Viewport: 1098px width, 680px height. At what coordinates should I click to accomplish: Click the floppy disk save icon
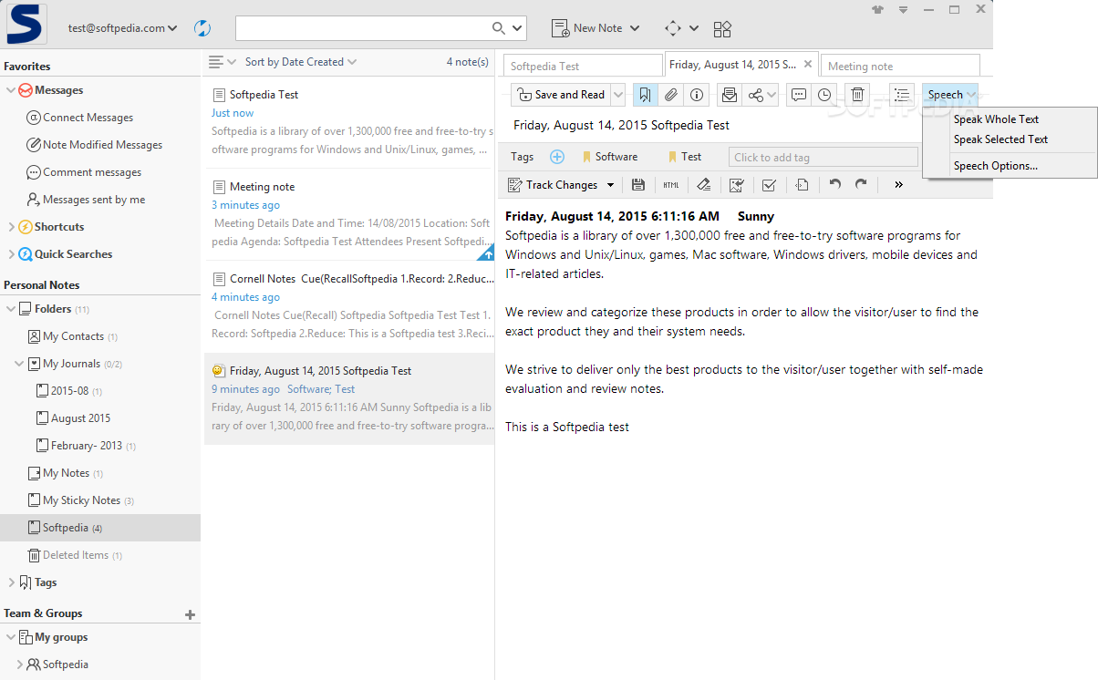[x=638, y=185]
